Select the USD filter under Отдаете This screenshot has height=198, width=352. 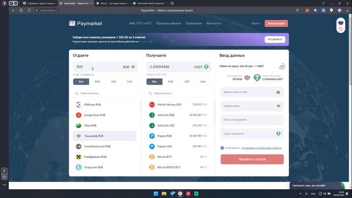pos(113,81)
